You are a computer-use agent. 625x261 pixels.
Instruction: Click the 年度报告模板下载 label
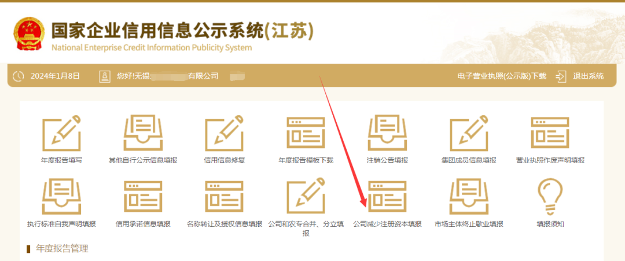[306, 160]
